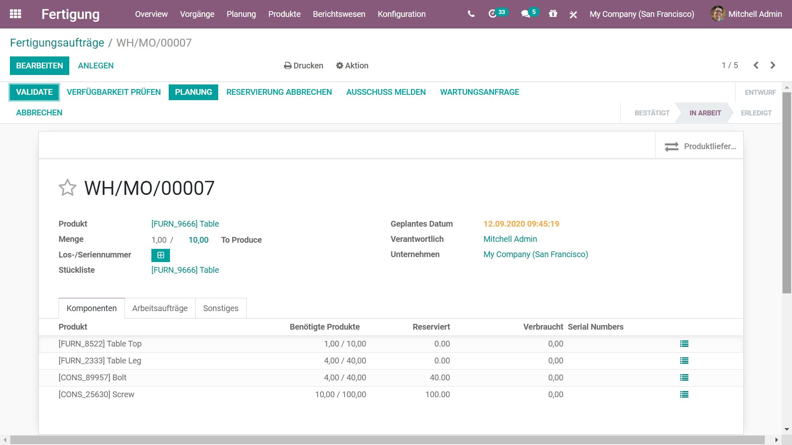The image size is (792, 445).
Task: Click the Produktliefer... stat button
Action: 700,146
